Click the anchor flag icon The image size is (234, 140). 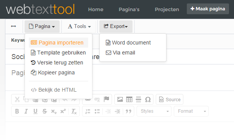(107, 99)
